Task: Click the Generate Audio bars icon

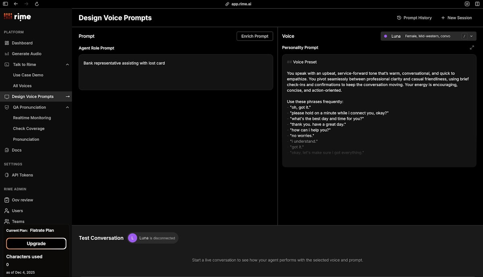Action: click(7, 54)
